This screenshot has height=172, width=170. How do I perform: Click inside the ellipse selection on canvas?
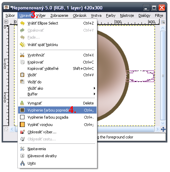pos(140,76)
